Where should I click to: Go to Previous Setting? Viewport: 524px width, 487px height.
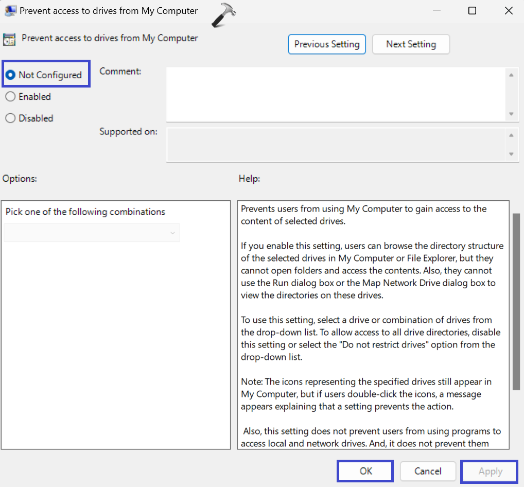327,44
